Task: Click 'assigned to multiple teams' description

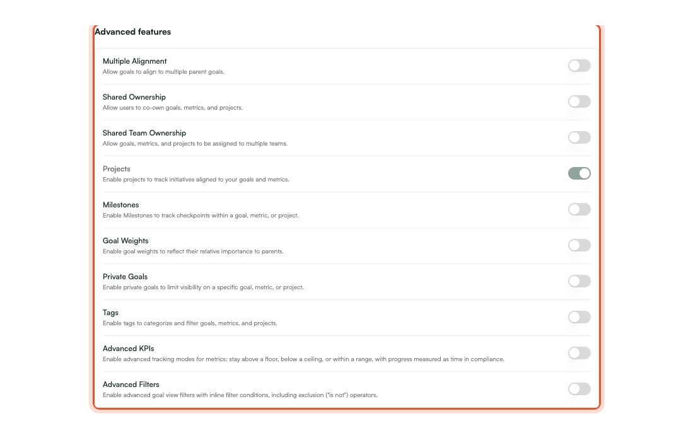Action: click(x=195, y=144)
